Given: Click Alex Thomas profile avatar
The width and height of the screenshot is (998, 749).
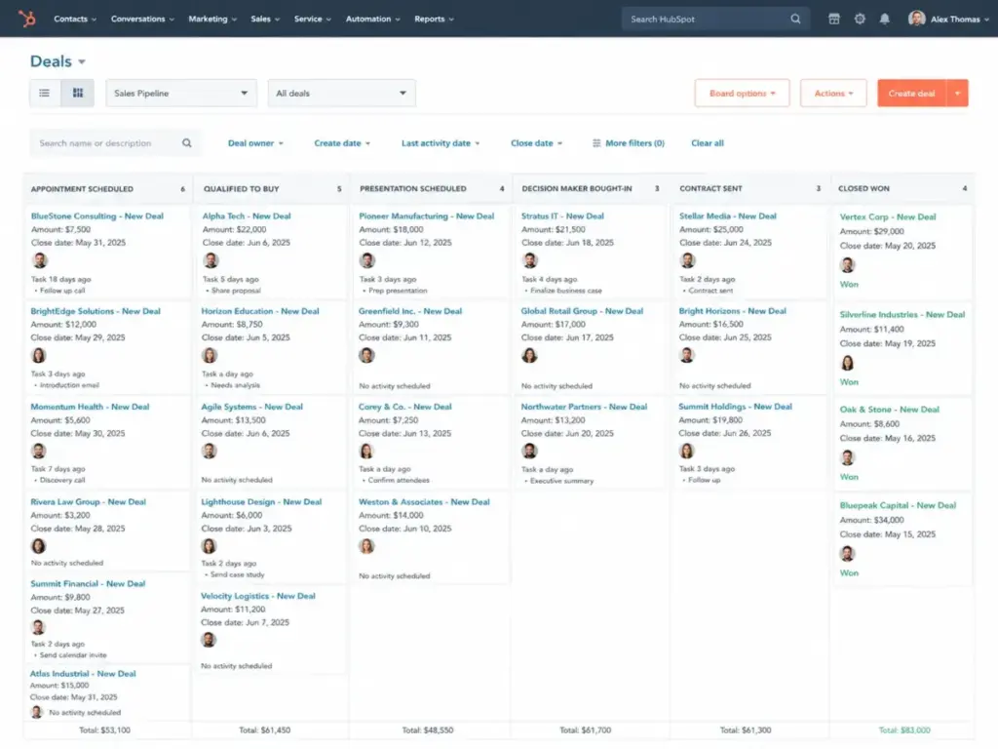Looking at the screenshot, I should click(x=916, y=19).
